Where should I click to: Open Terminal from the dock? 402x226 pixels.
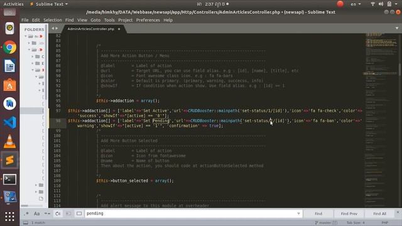pos(9,179)
